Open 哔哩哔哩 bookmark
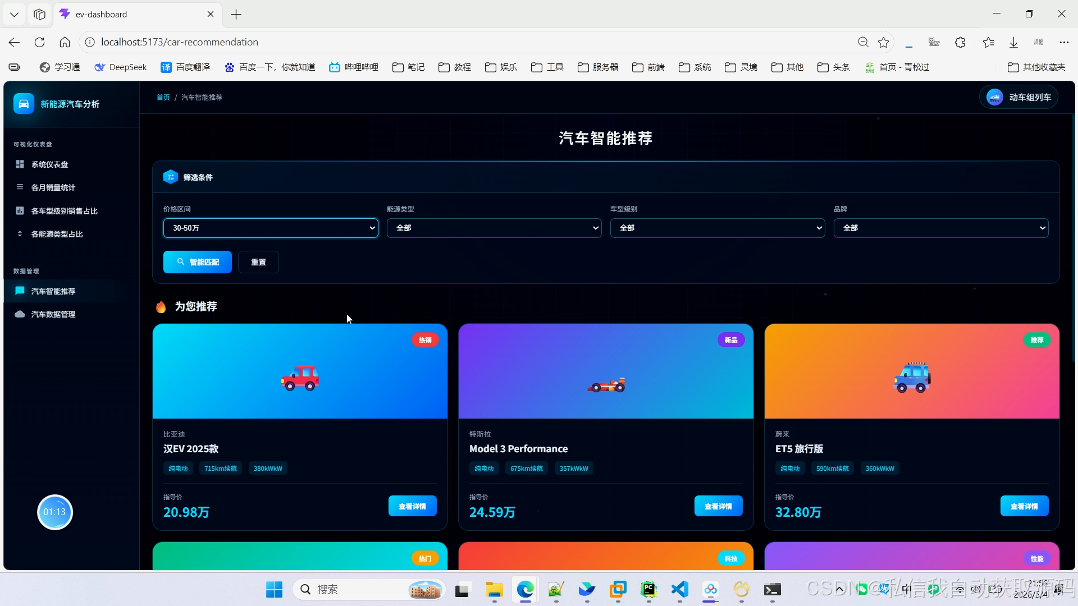 tap(354, 67)
